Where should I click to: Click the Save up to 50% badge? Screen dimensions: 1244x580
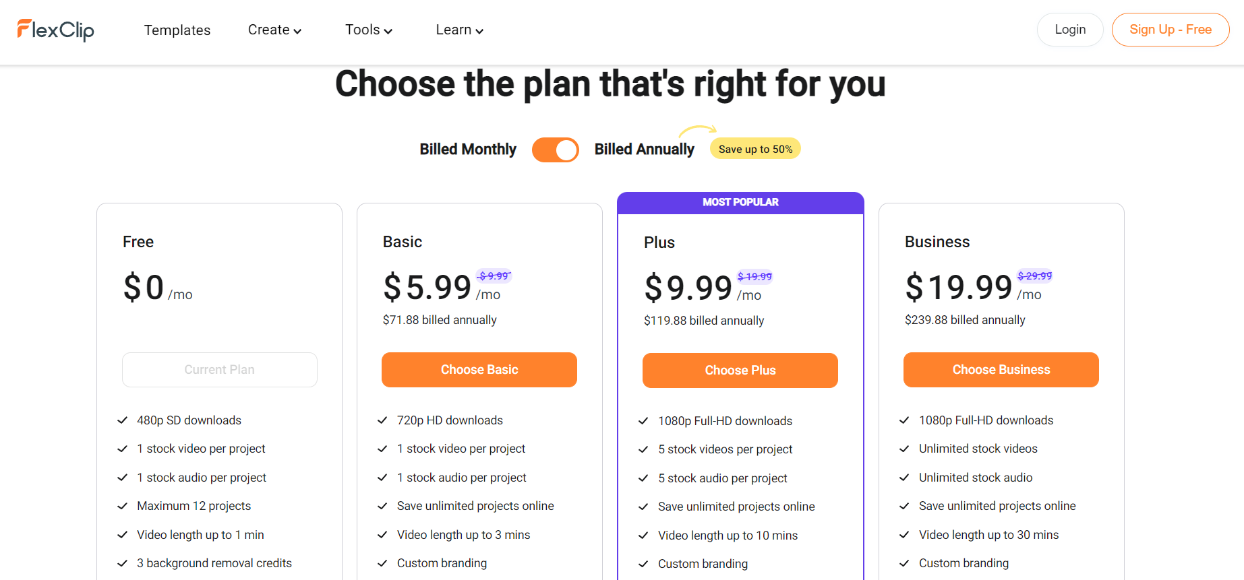pos(755,149)
